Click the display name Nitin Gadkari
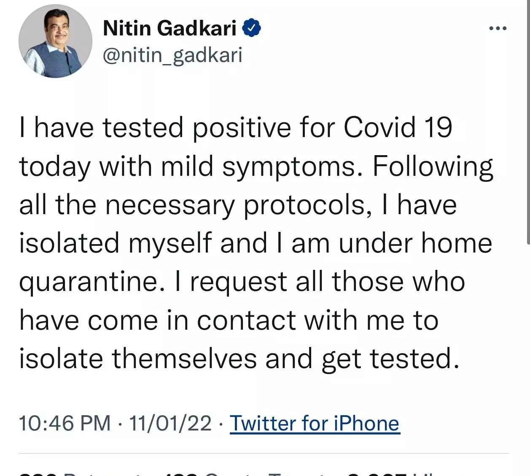Screen dimensions: 530x476 pyautogui.click(x=169, y=28)
